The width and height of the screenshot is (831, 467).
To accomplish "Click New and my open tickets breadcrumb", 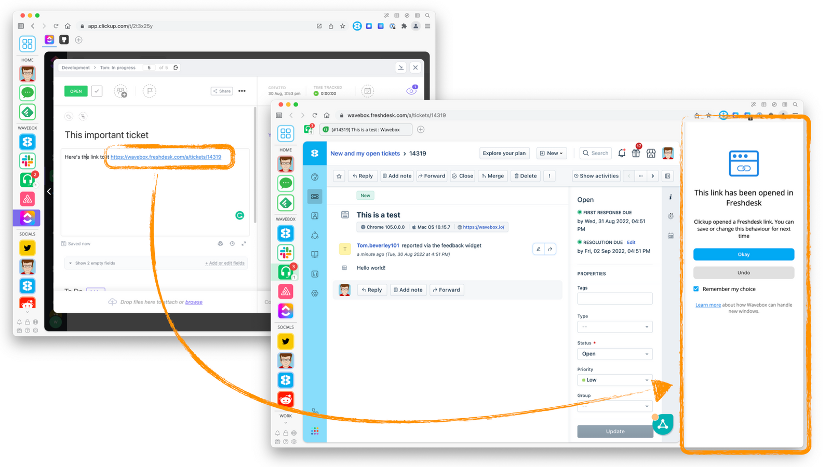I will coord(365,154).
